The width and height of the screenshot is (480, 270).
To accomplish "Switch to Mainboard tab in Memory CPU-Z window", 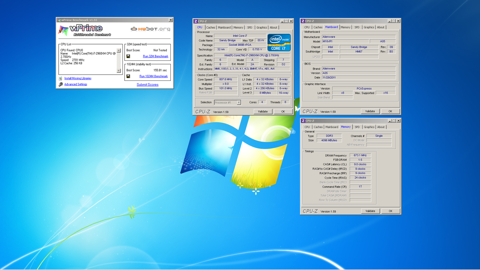I will pyautogui.click(x=331, y=127).
